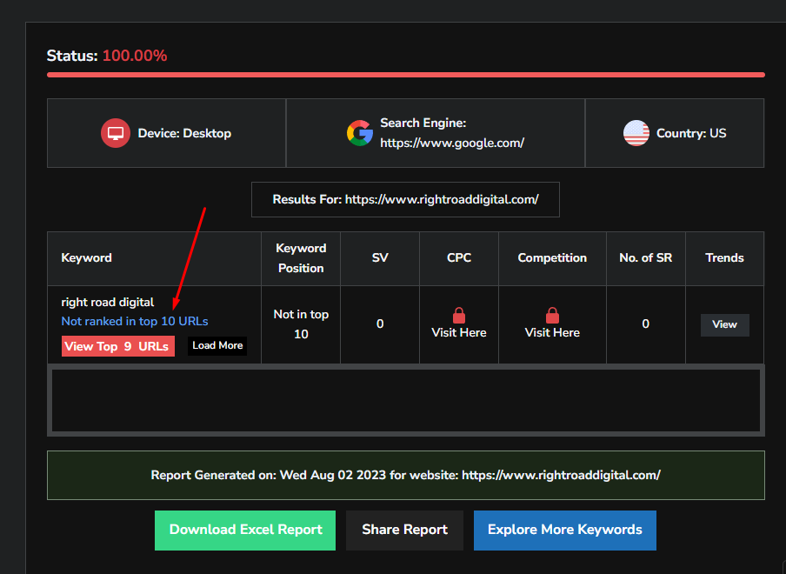Click the red lock icon under CPC
This screenshot has height=574, width=786.
[459, 316]
